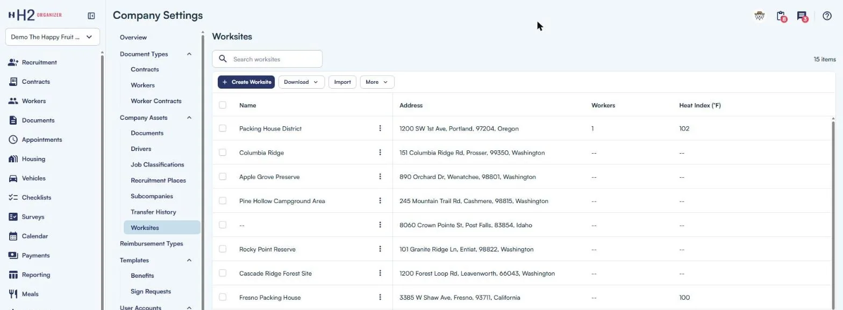Select the Apple Grove Preserve checkbox

[x=223, y=177]
